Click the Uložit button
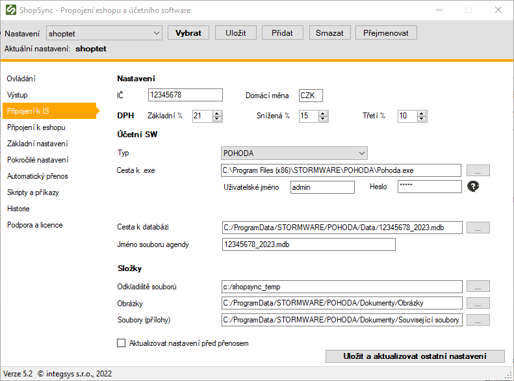Image resolution: width=514 pixels, height=381 pixels. 236,33
